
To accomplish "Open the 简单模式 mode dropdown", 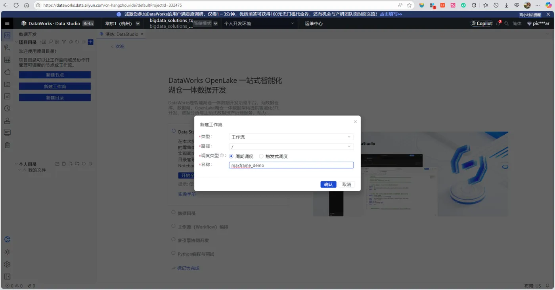I will click(x=205, y=23).
